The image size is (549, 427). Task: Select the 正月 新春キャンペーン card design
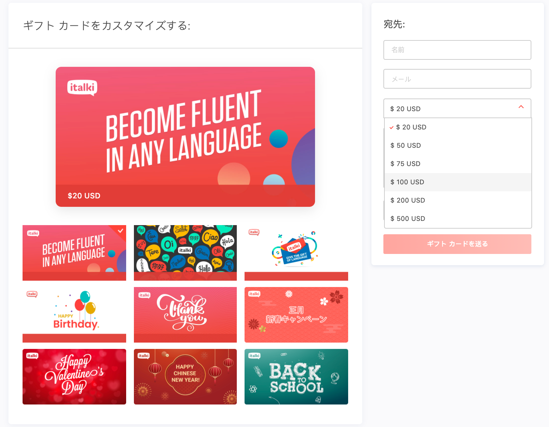coord(296,315)
